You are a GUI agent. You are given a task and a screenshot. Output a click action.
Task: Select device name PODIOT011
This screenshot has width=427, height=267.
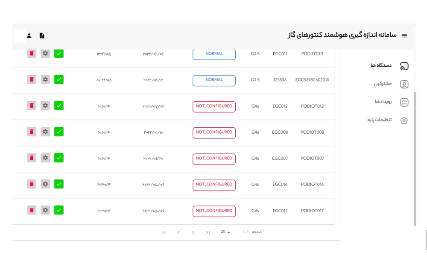312,54
